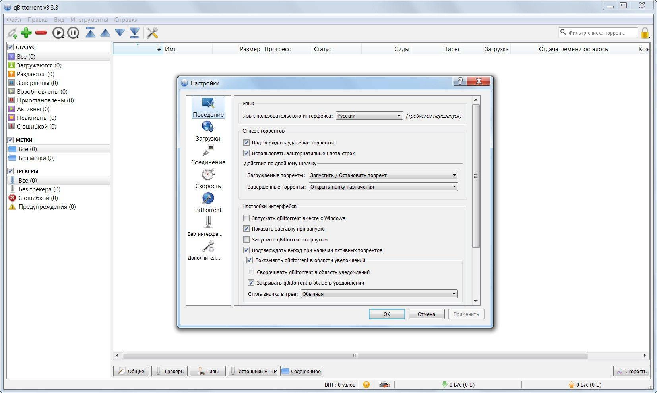The width and height of the screenshot is (657, 393).
Task: Enable Запускать qBittorrent свернутым checkbox
Action: click(246, 239)
